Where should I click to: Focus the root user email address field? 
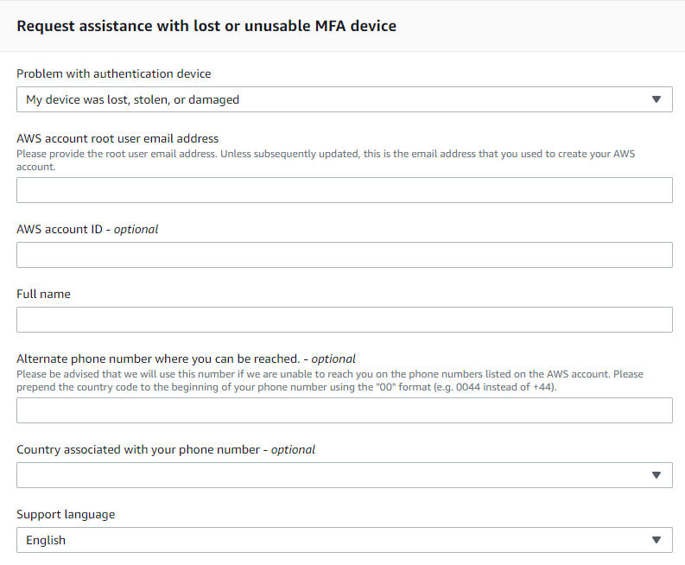coord(344,190)
